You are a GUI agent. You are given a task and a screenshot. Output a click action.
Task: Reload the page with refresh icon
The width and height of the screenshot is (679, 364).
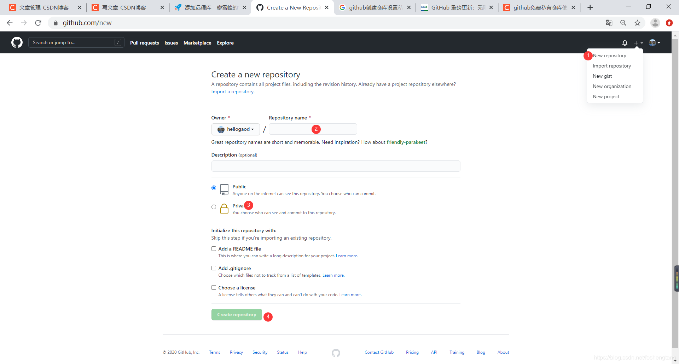(38, 23)
